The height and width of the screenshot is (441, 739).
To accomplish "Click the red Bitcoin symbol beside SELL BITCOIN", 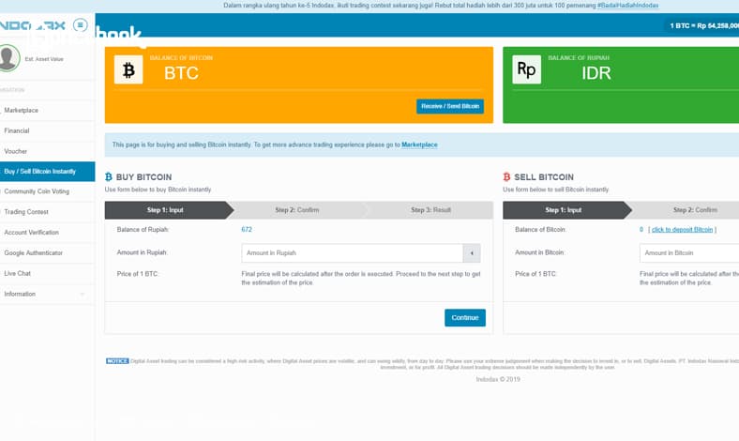I will pyautogui.click(x=506, y=177).
